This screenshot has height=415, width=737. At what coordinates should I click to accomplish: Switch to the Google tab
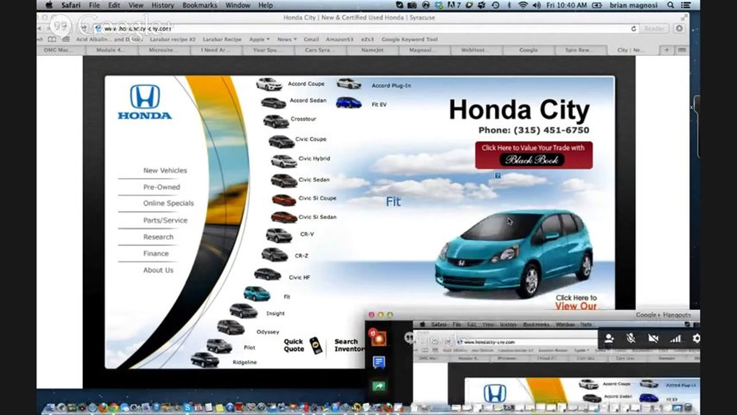click(528, 50)
